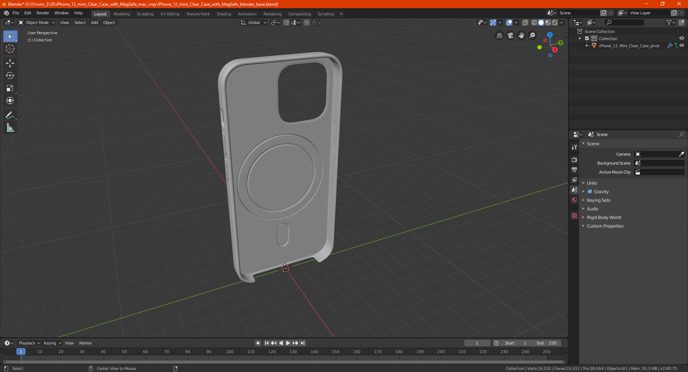Activate the Rotate tool
Image resolution: width=688 pixels, height=372 pixels.
coord(10,76)
